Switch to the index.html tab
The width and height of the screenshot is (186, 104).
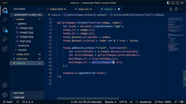56,9
